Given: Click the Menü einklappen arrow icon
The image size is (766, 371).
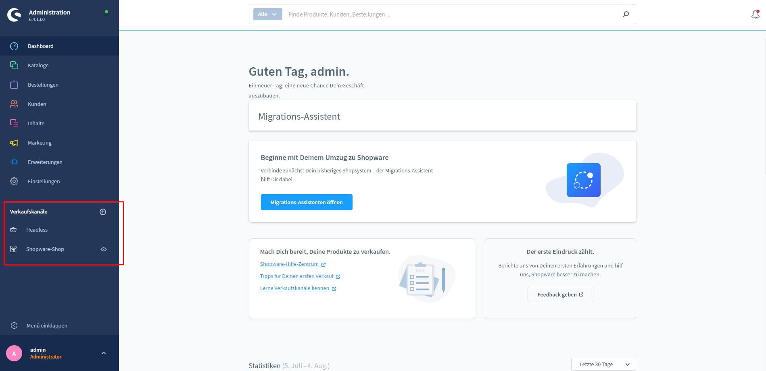Looking at the screenshot, I should coord(14,325).
